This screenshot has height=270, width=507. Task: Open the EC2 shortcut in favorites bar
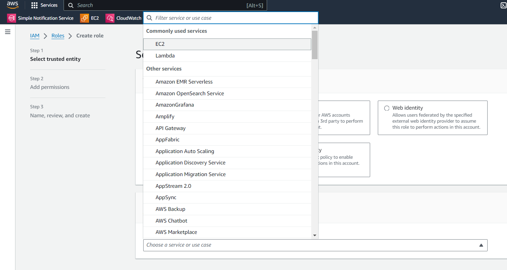[90, 18]
